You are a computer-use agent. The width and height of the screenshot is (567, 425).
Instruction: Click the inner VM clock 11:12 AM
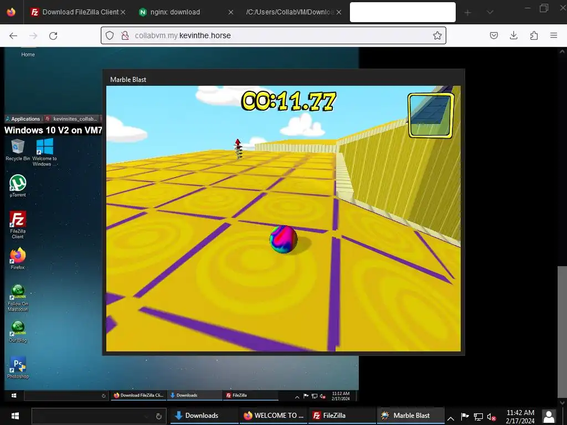click(x=341, y=396)
